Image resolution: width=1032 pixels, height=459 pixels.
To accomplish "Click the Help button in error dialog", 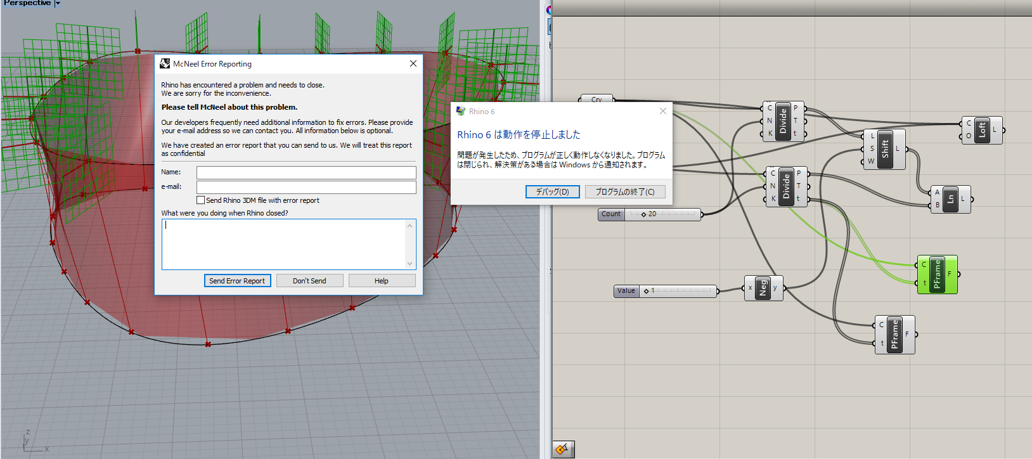I will [382, 281].
